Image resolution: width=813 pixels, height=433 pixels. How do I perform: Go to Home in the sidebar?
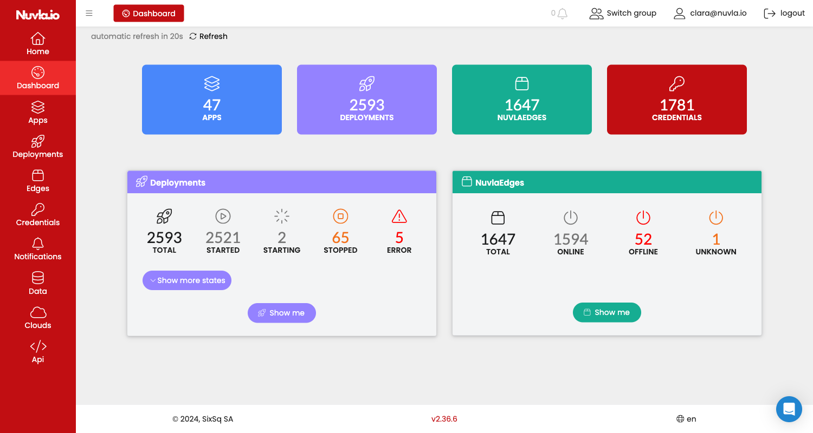[38, 44]
